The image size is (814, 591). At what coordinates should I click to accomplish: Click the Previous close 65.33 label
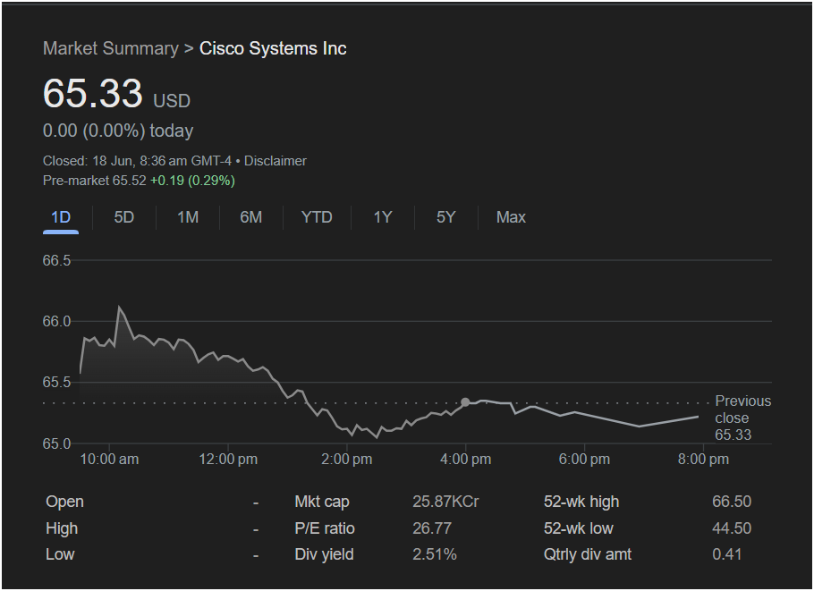click(x=742, y=418)
